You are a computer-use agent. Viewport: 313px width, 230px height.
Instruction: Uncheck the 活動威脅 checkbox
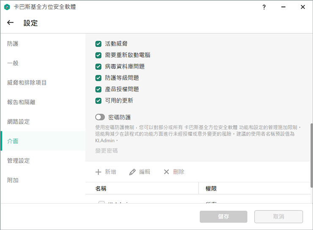pos(99,44)
